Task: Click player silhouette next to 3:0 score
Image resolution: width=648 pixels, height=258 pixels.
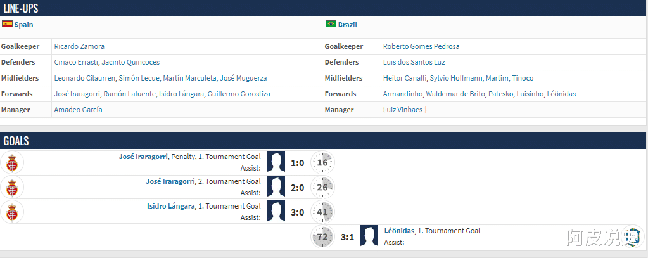Action: pos(276,212)
